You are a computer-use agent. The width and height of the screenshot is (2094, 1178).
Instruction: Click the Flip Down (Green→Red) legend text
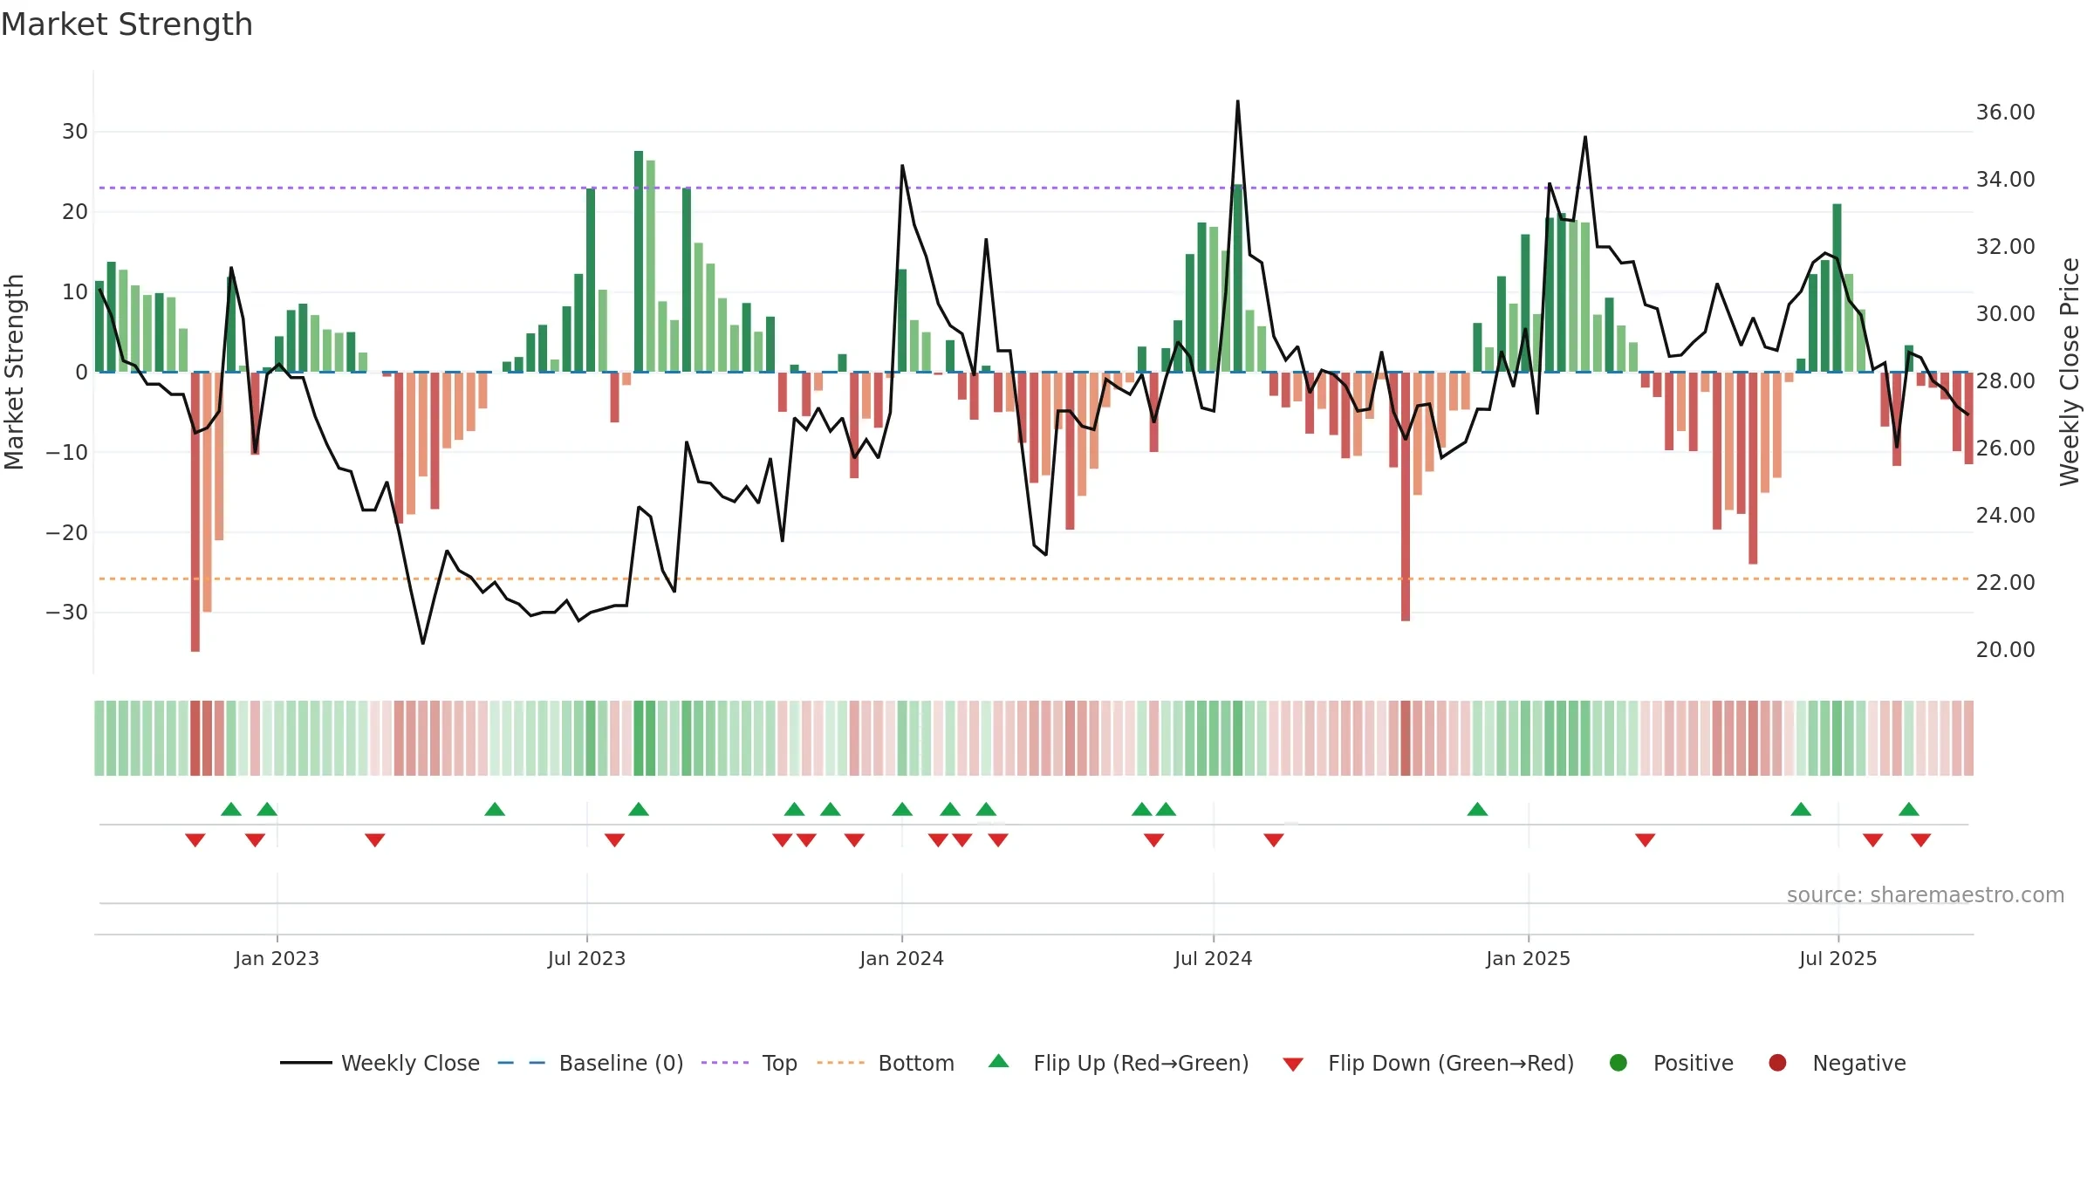point(1451,1063)
